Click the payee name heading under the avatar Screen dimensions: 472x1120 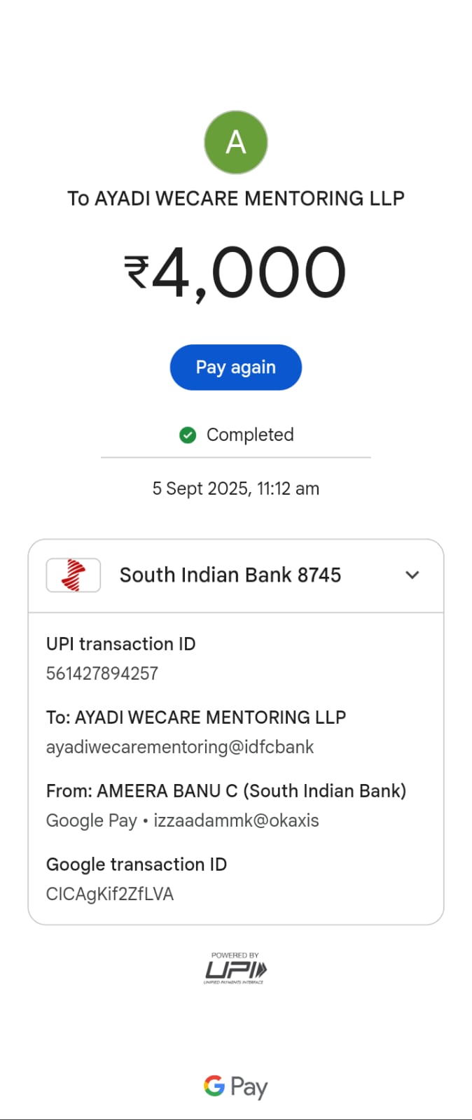[x=236, y=199]
